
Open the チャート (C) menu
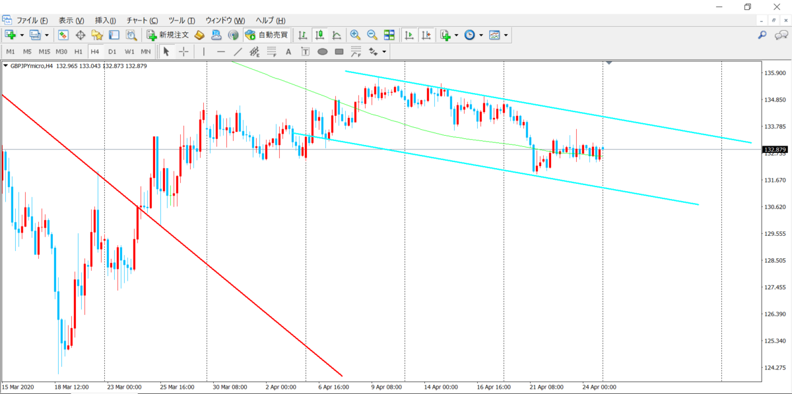coord(142,20)
